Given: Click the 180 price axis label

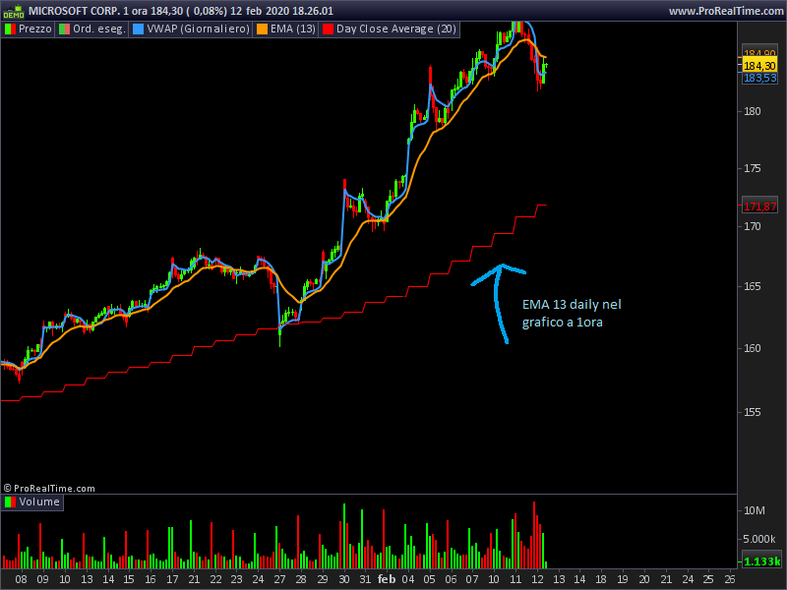Looking at the screenshot, I should click(x=753, y=111).
